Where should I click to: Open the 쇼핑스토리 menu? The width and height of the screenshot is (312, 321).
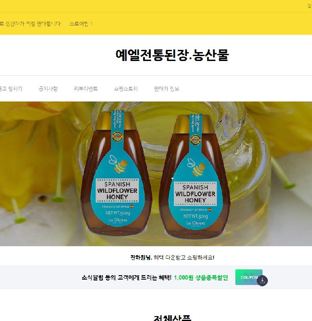(x=126, y=89)
